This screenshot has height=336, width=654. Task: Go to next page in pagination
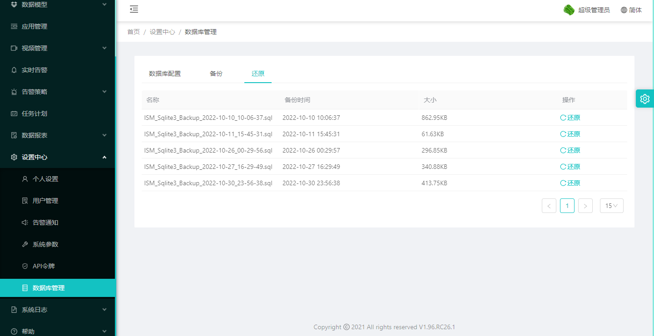(585, 206)
